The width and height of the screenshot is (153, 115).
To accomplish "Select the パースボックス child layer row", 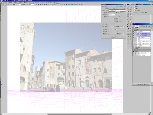I will tap(144, 36).
